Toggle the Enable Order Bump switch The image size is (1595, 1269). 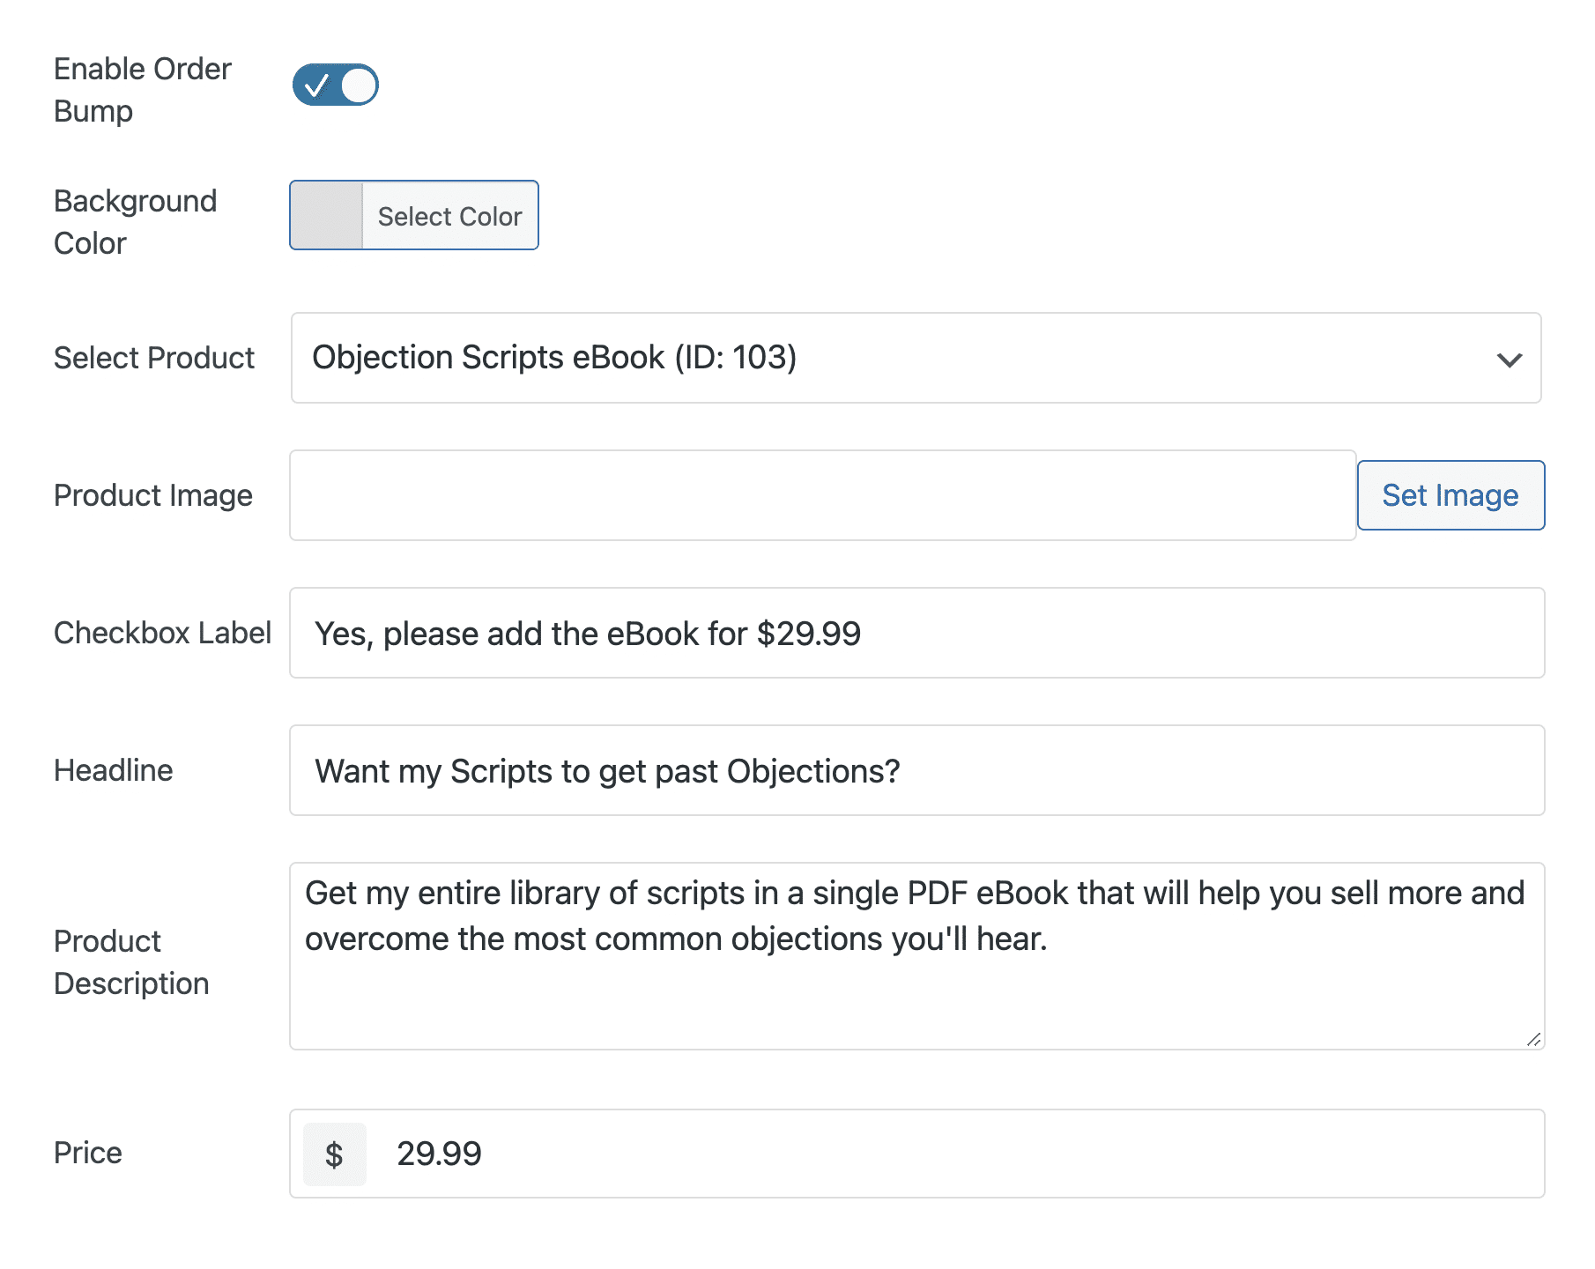[x=335, y=85]
